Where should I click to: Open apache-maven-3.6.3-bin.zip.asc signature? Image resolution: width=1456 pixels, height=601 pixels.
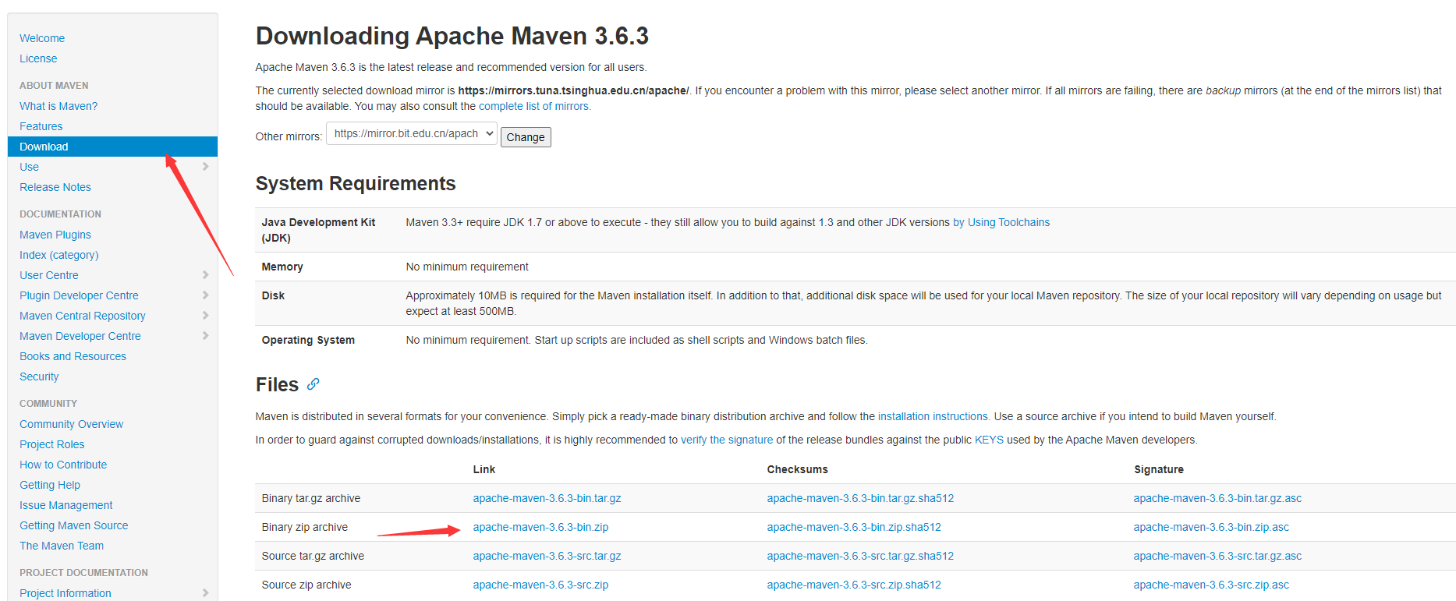point(1211,527)
